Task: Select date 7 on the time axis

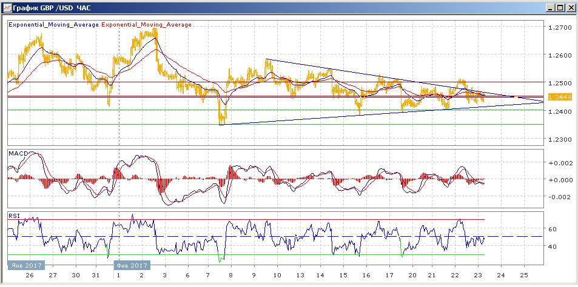Action: click(x=208, y=275)
